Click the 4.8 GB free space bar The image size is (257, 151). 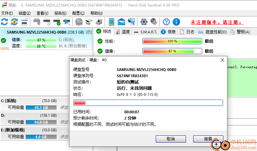[x=41, y=137]
